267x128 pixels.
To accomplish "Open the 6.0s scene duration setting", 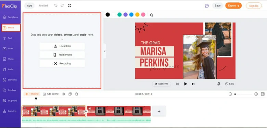I will pyautogui.click(x=229, y=84).
